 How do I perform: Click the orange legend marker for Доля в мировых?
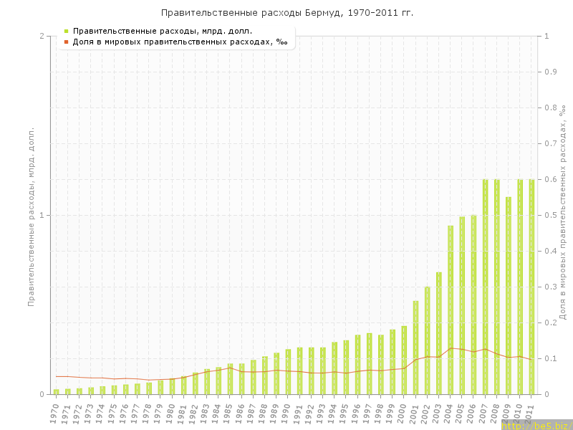point(66,42)
